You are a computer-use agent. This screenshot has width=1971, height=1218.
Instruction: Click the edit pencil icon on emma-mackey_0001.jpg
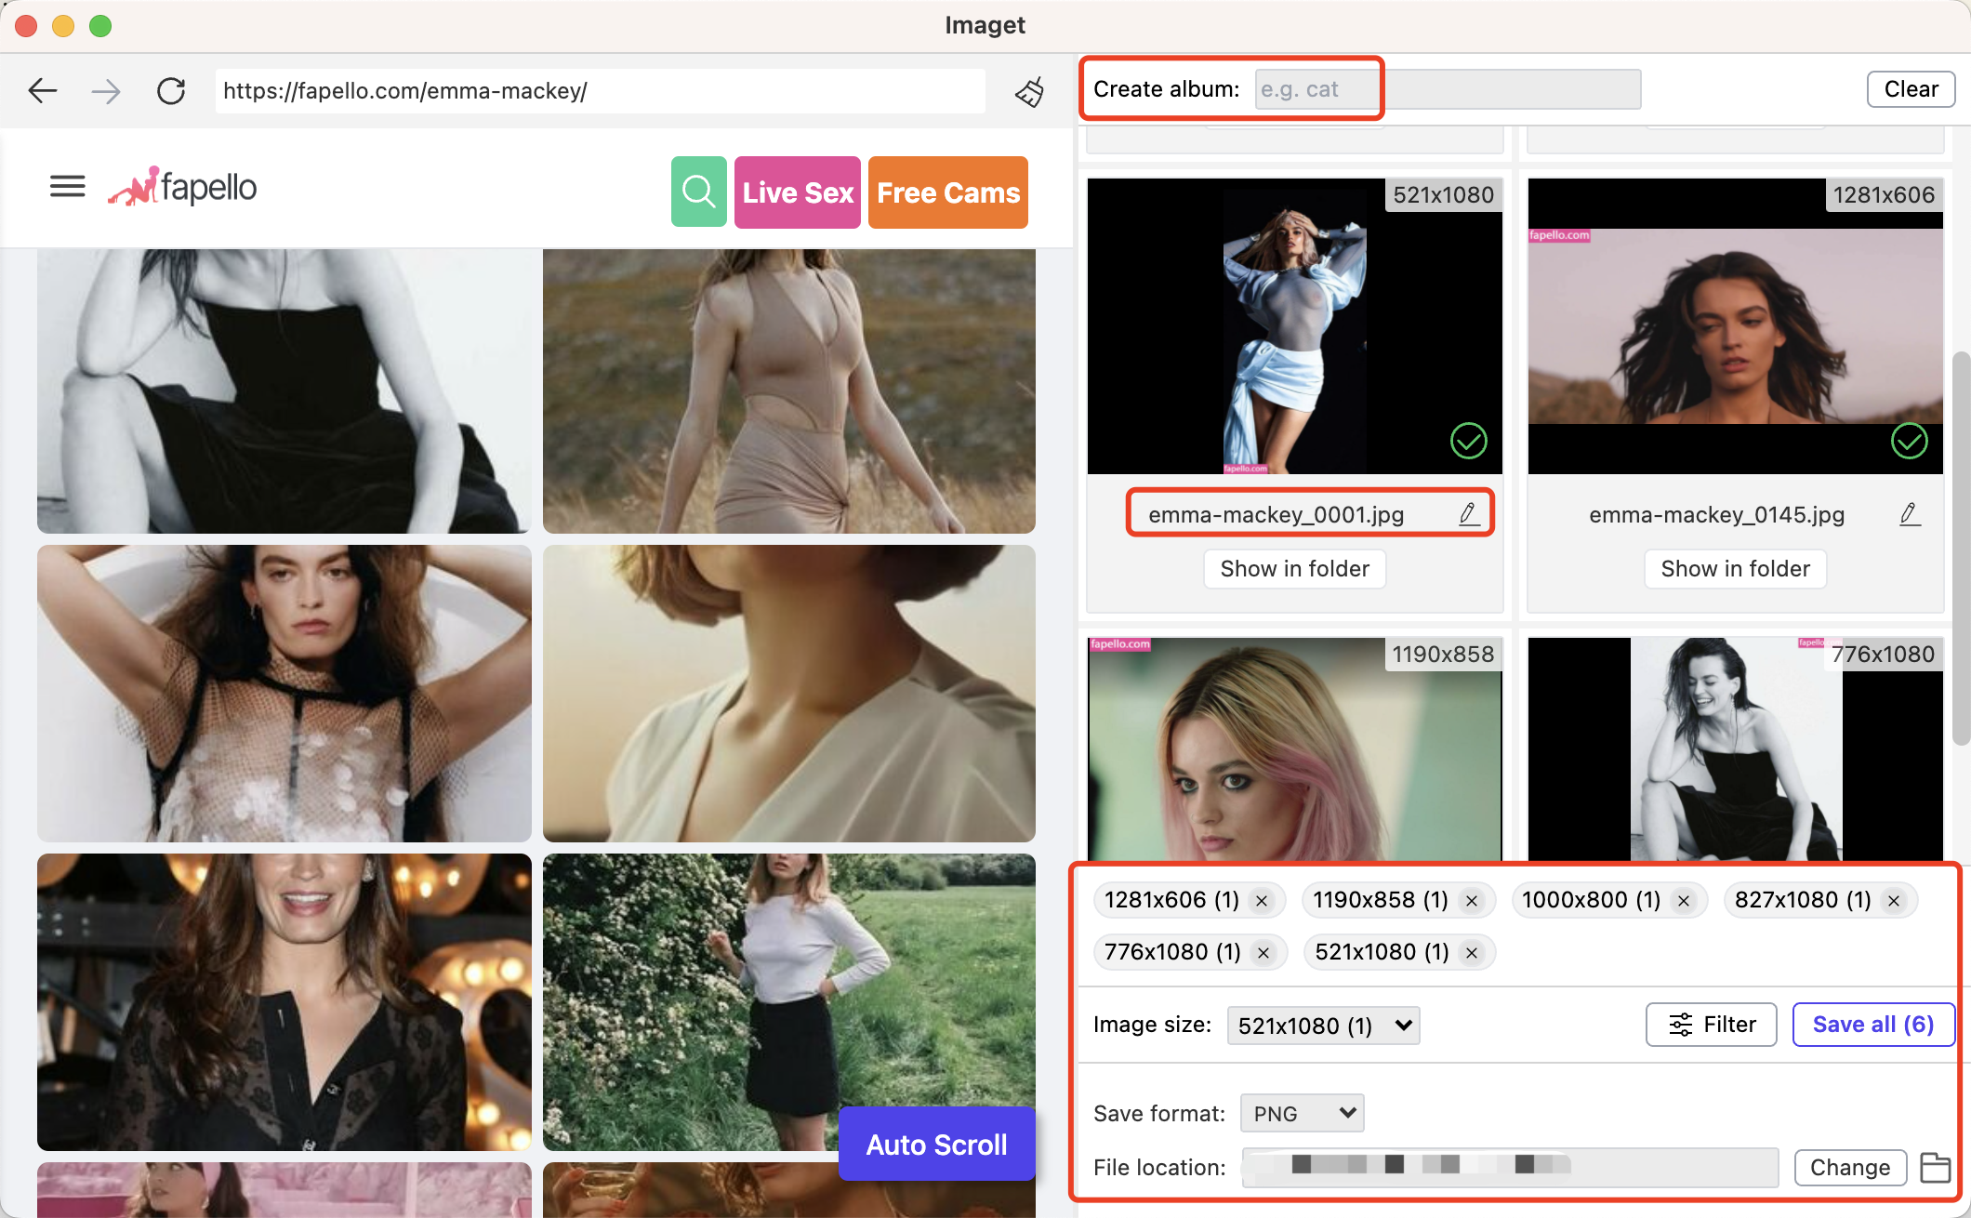point(1470,514)
